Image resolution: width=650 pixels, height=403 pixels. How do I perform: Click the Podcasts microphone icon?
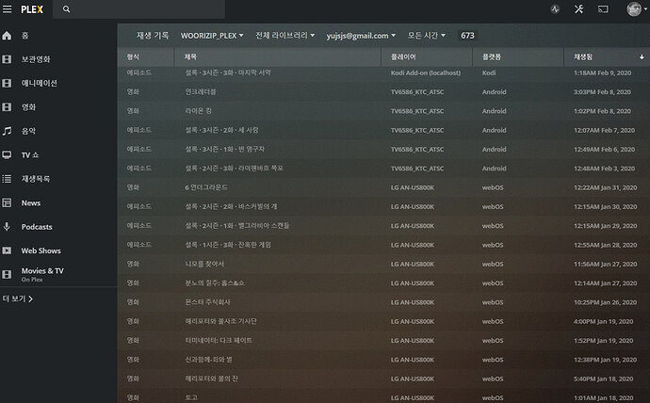point(7,227)
